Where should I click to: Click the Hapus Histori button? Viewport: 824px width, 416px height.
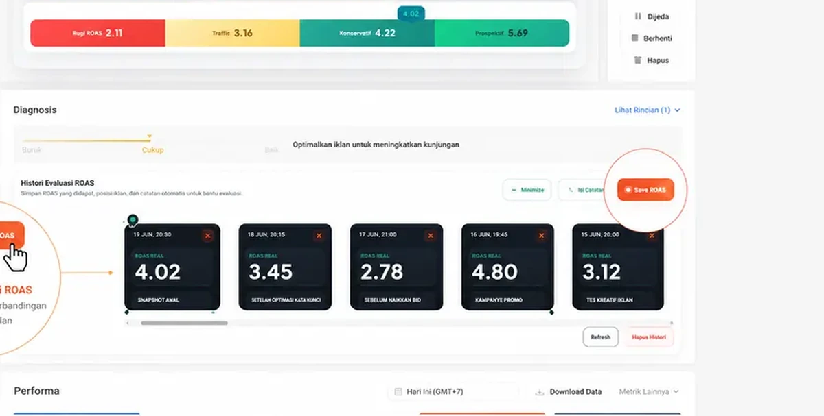tap(648, 337)
